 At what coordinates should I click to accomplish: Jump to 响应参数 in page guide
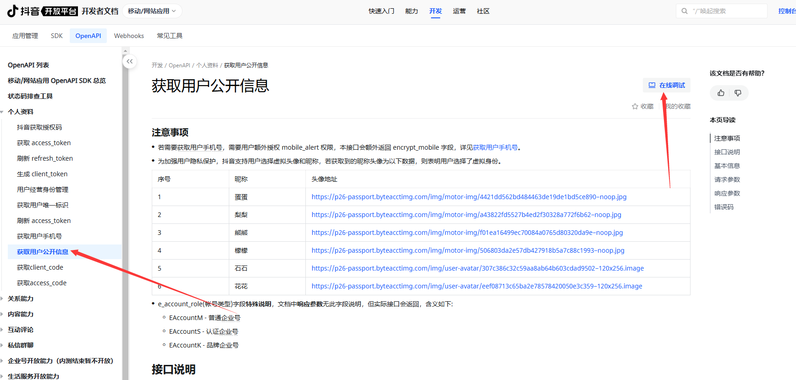pos(727,193)
